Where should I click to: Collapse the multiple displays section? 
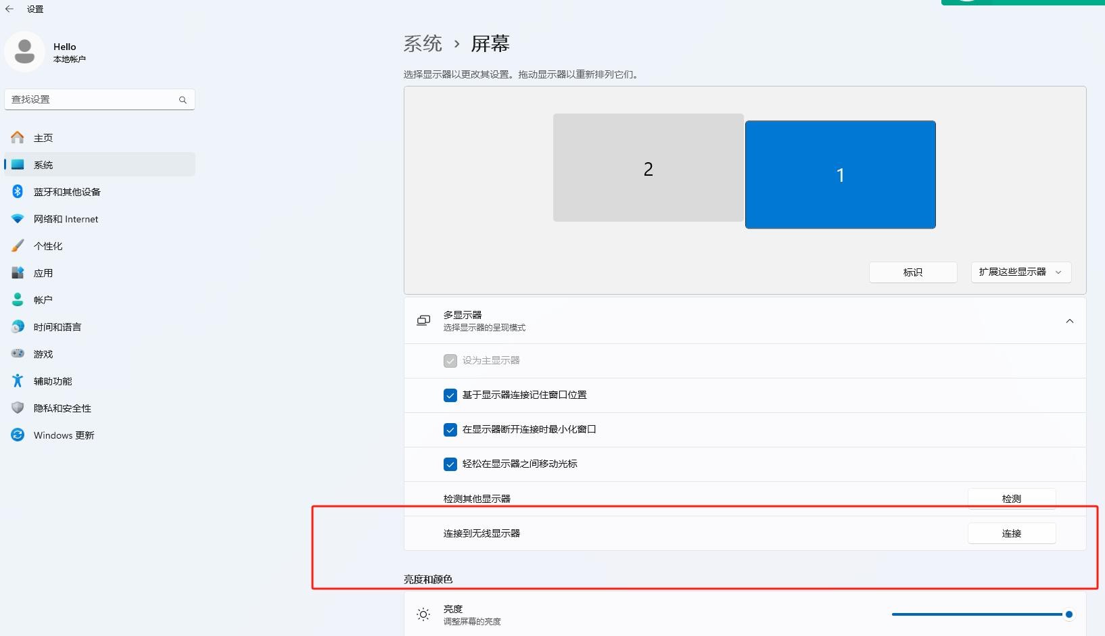[1069, 321]
